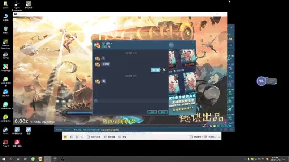This screenshot has height=162, width=289.
Task: Open 网易云音乐 desktop shortcut
Action: click(x=17, y=143)
